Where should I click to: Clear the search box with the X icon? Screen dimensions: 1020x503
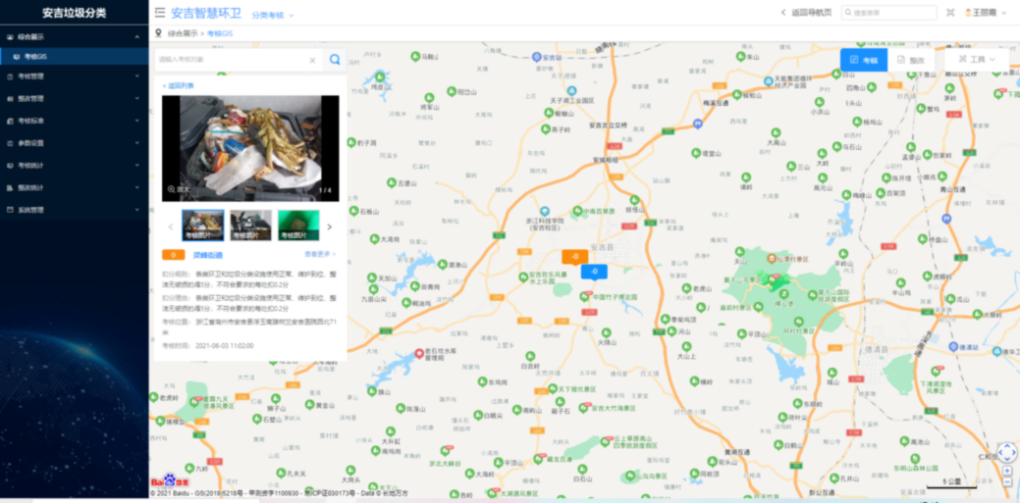point(312,60)
